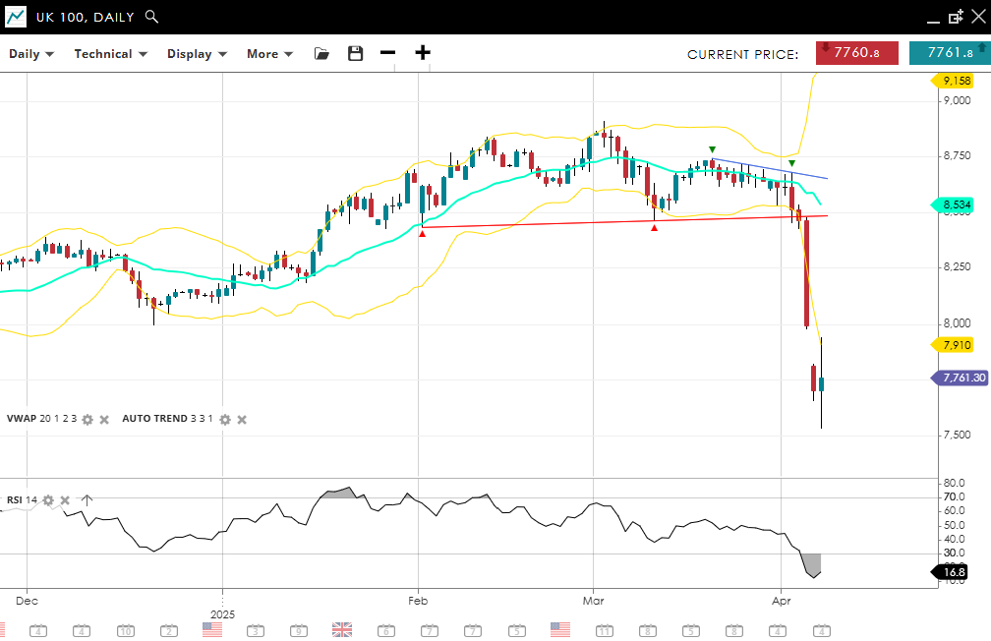
Task: Open a saved chart with the folder icon
Action: [x=321, y=53]
